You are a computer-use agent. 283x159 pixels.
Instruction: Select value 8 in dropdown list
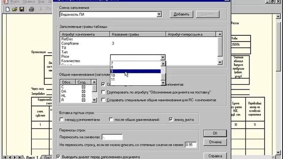[x=135, y=67]
